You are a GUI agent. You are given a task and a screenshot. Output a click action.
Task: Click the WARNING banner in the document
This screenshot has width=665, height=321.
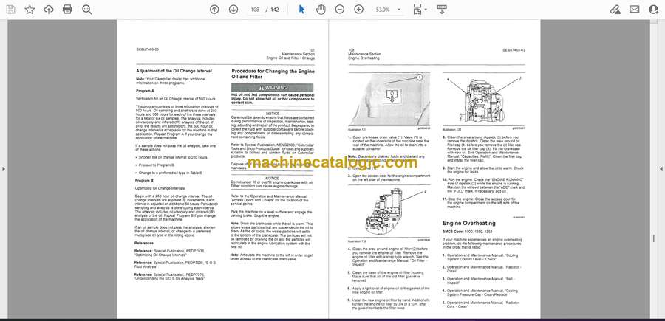click(272, 88)
